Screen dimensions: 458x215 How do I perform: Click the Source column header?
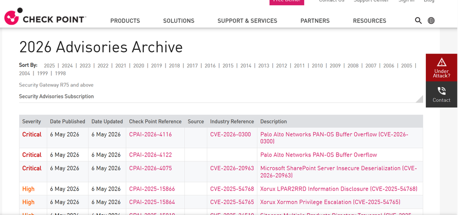[x=196, y=122]
